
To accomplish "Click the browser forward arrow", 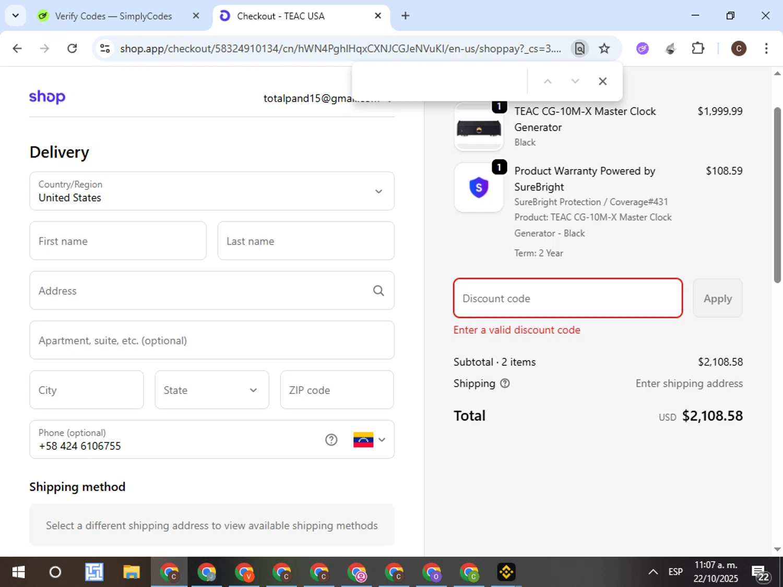I will pyautogui.click(x=44, y=49).
